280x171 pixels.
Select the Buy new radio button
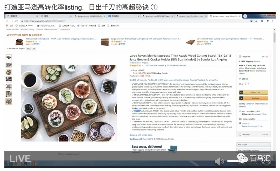tap(240, 57)
